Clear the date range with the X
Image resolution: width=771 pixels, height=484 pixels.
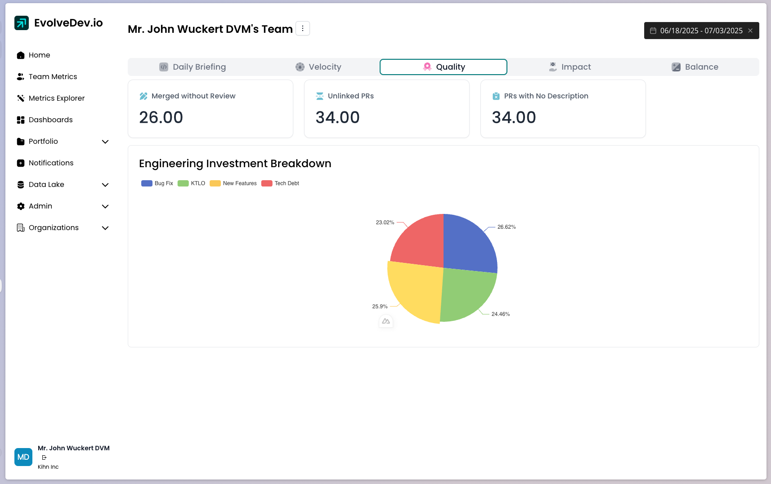[750, 31]
